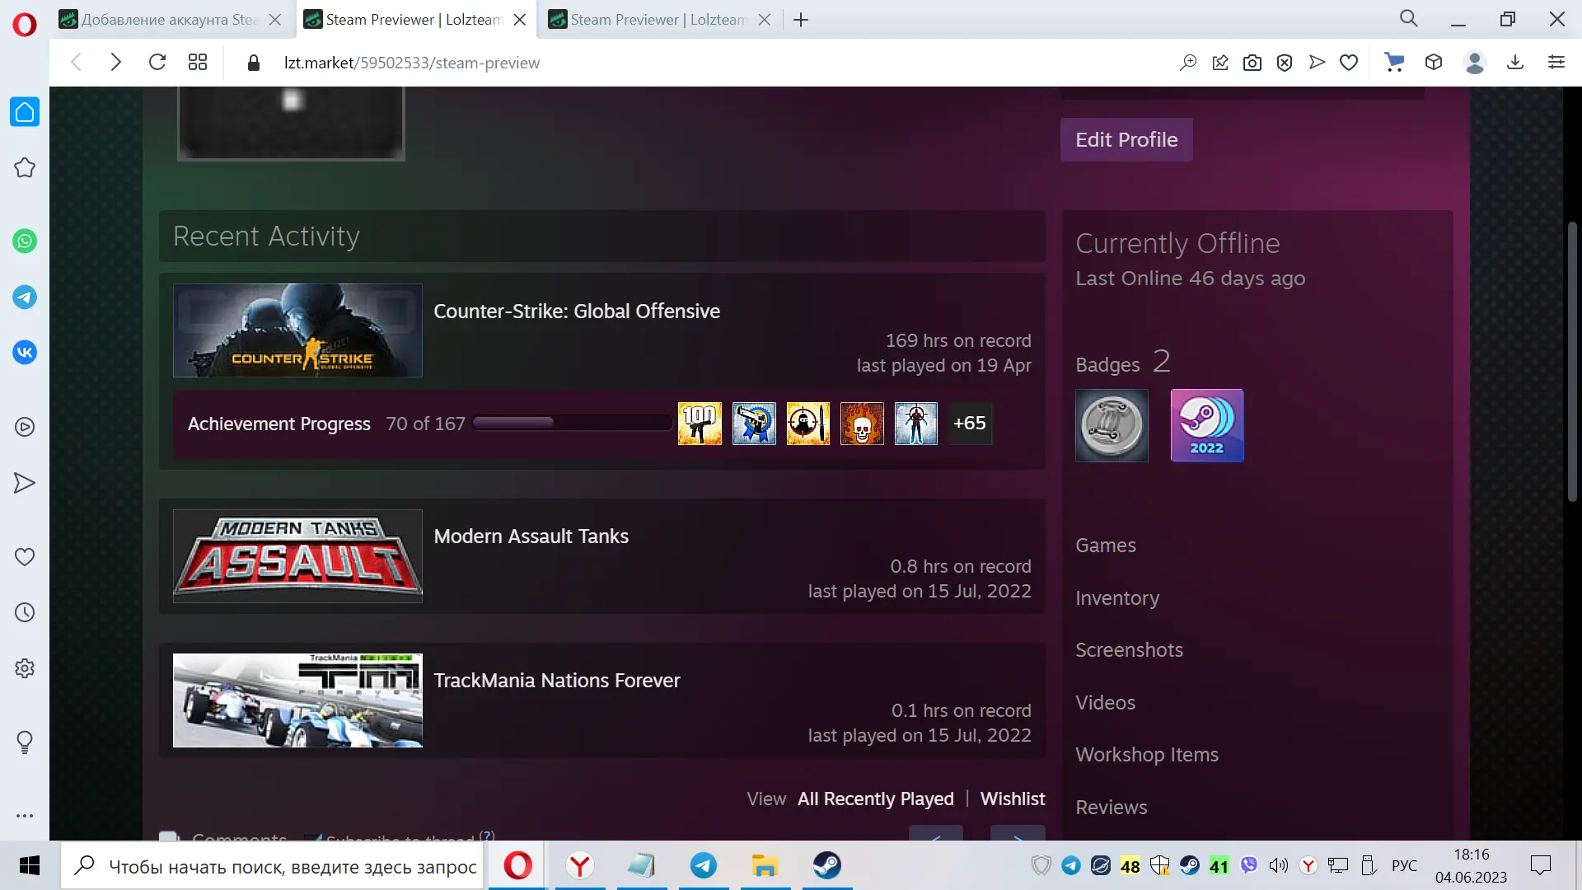This screenshot has width=1582, height=890.
Task: Open the volume control in system tray
Action: 1278,865
